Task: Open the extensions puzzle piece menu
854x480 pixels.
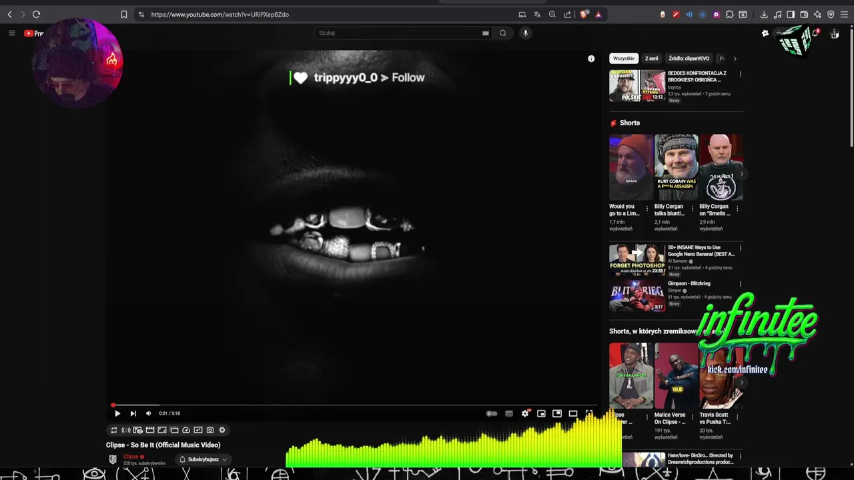Action: pyautogui.click(x=729, y=14)
